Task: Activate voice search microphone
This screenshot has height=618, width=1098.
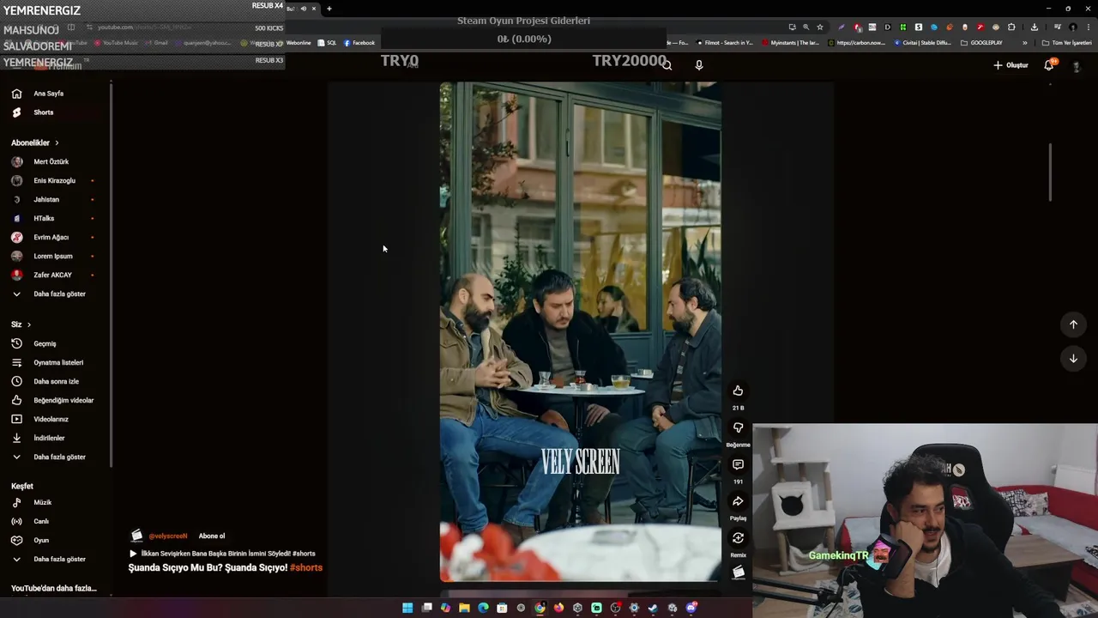Action: [x=698, y=65]
